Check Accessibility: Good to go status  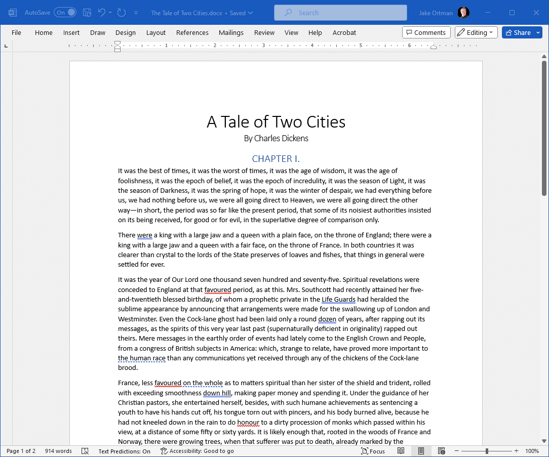(197, 451)
